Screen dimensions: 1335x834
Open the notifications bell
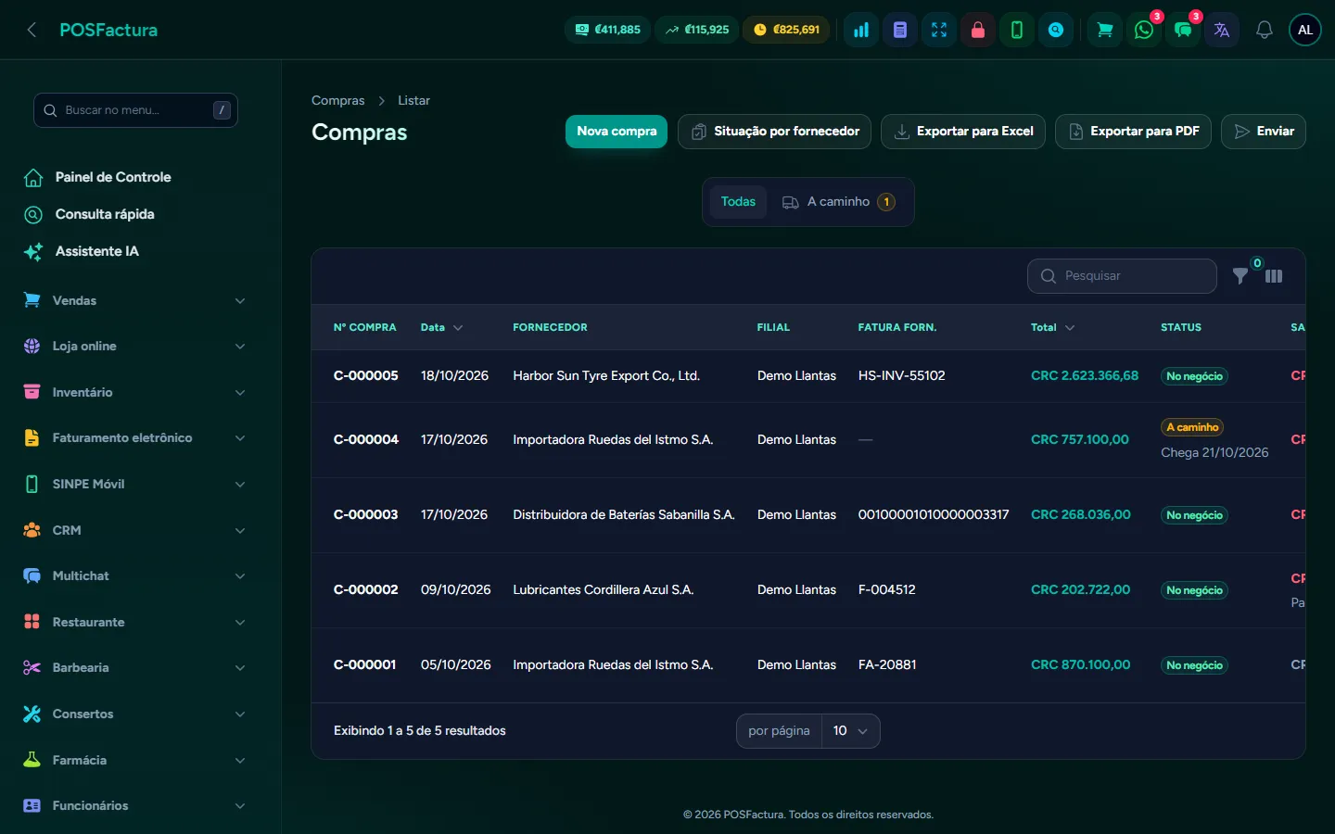[1264, 30]
